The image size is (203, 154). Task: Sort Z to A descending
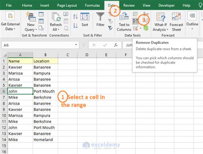pyautogui.click(x=75, y=26)
